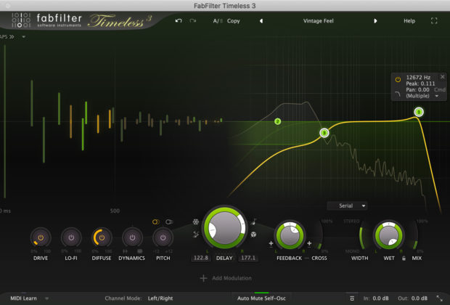Click the Cross feedback slider

pyautogui.click(x=320, y=235)
